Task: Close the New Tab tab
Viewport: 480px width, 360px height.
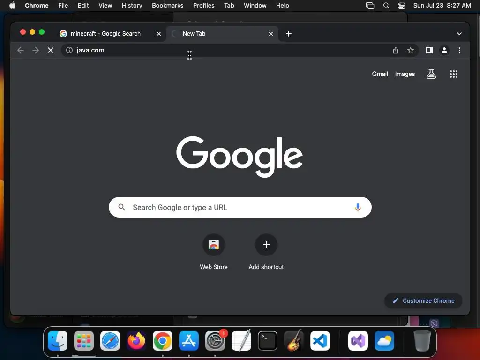Action: coord(270,34)
